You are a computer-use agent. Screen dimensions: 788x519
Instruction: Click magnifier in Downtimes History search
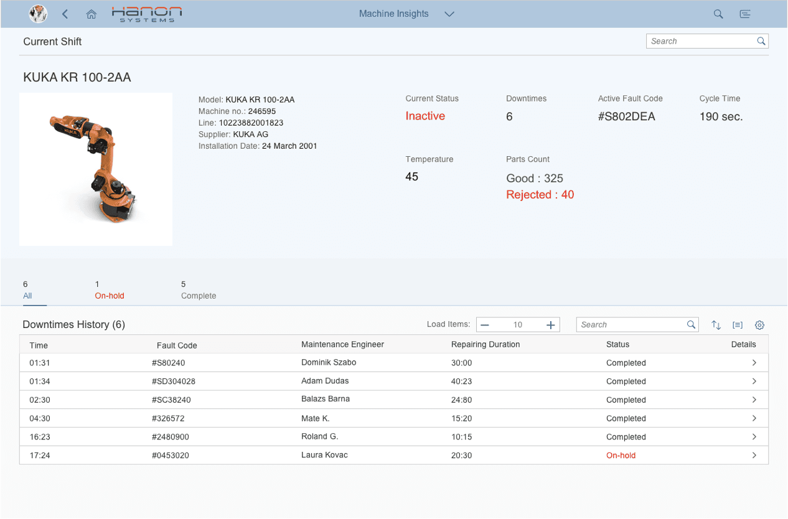pyautogui.click(x=691, y=325)
